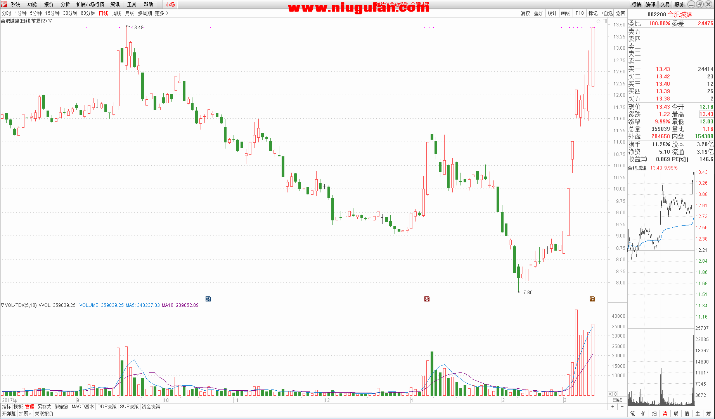The image size is (715, 419).
Task: Zoom out chart with minus button
Action: point(622,407)
